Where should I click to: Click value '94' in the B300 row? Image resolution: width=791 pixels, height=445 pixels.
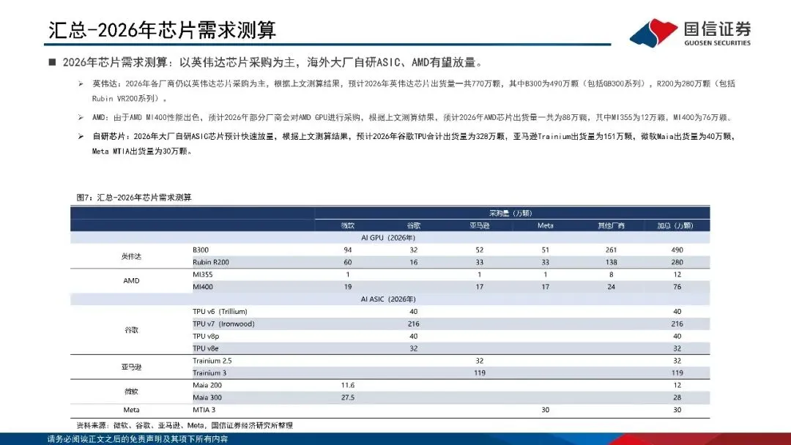[348, 250]
